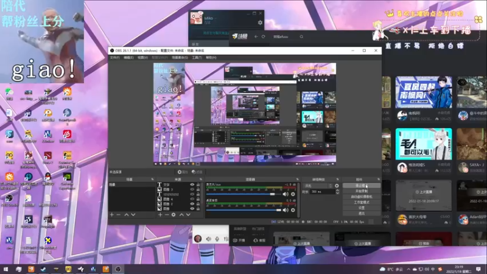Viewport: 487px width, 274px height.
Task: Pop out the 混音器 dock with its header icon
Action: 298,179
